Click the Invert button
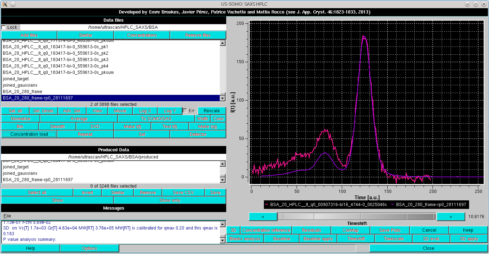Image resolution: width=489 pixels, height=254 pixels. (x=87, y=193)
